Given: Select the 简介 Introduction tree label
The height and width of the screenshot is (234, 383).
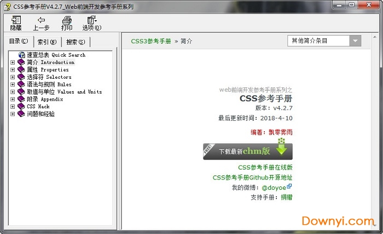Looking at the screenshot, I should pyautogui.click(x=50, y=62).
